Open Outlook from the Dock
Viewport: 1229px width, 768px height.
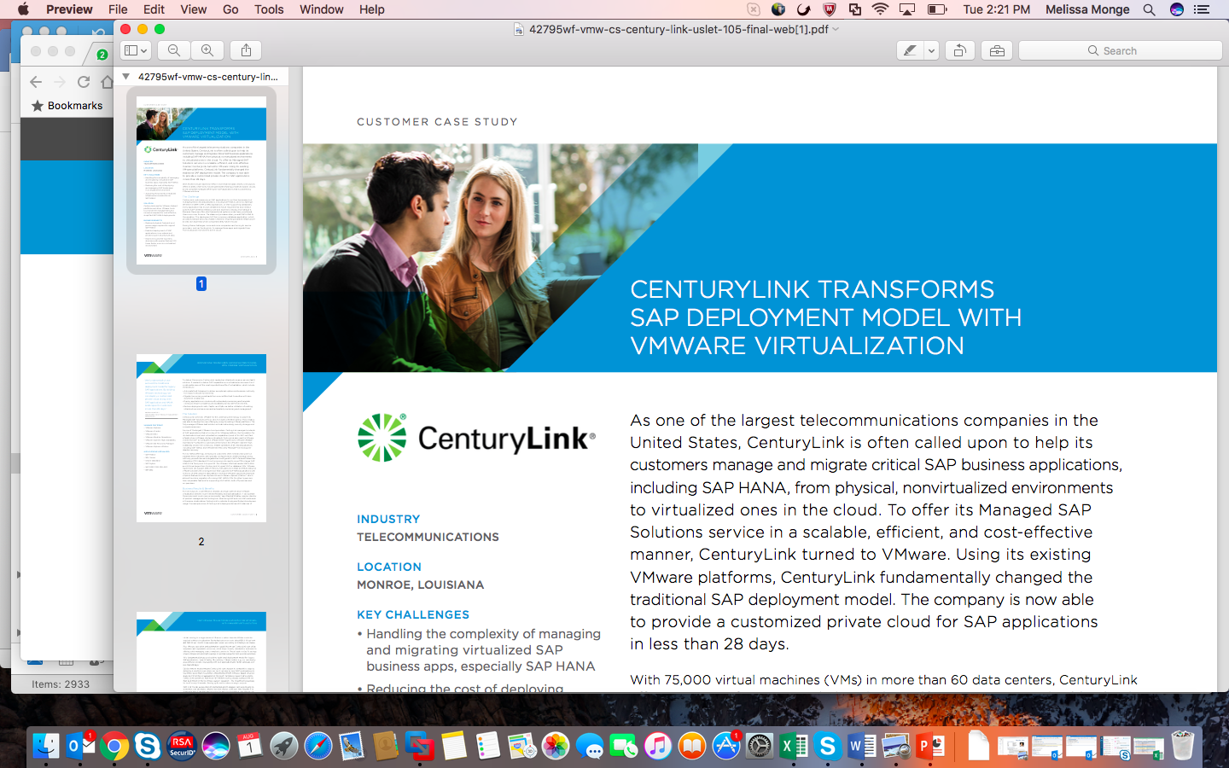coord(80,746)
